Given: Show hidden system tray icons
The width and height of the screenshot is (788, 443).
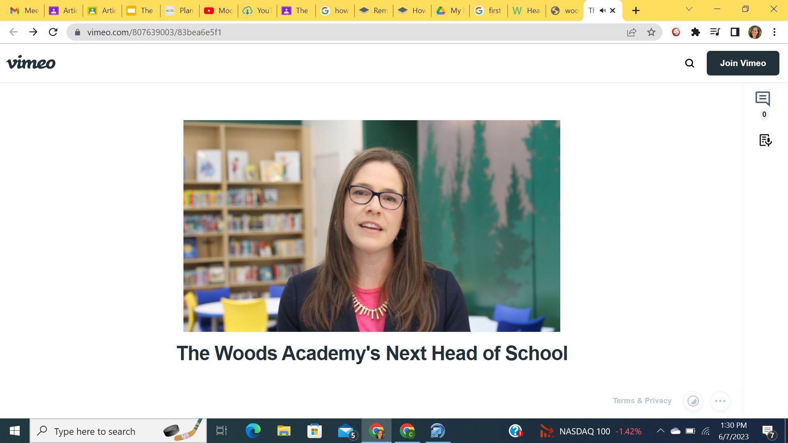Looking at the screenshot, I should 660,431.
